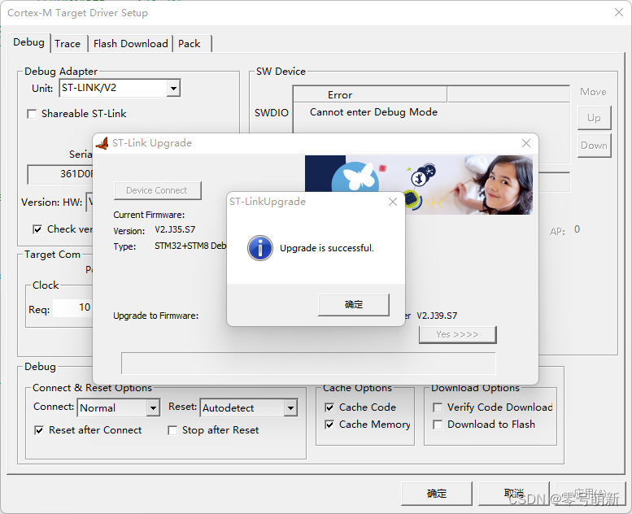Click the 'Yes >>>>' upgrade button
Viewport: 632px width, 514px height.
point(457,334)
